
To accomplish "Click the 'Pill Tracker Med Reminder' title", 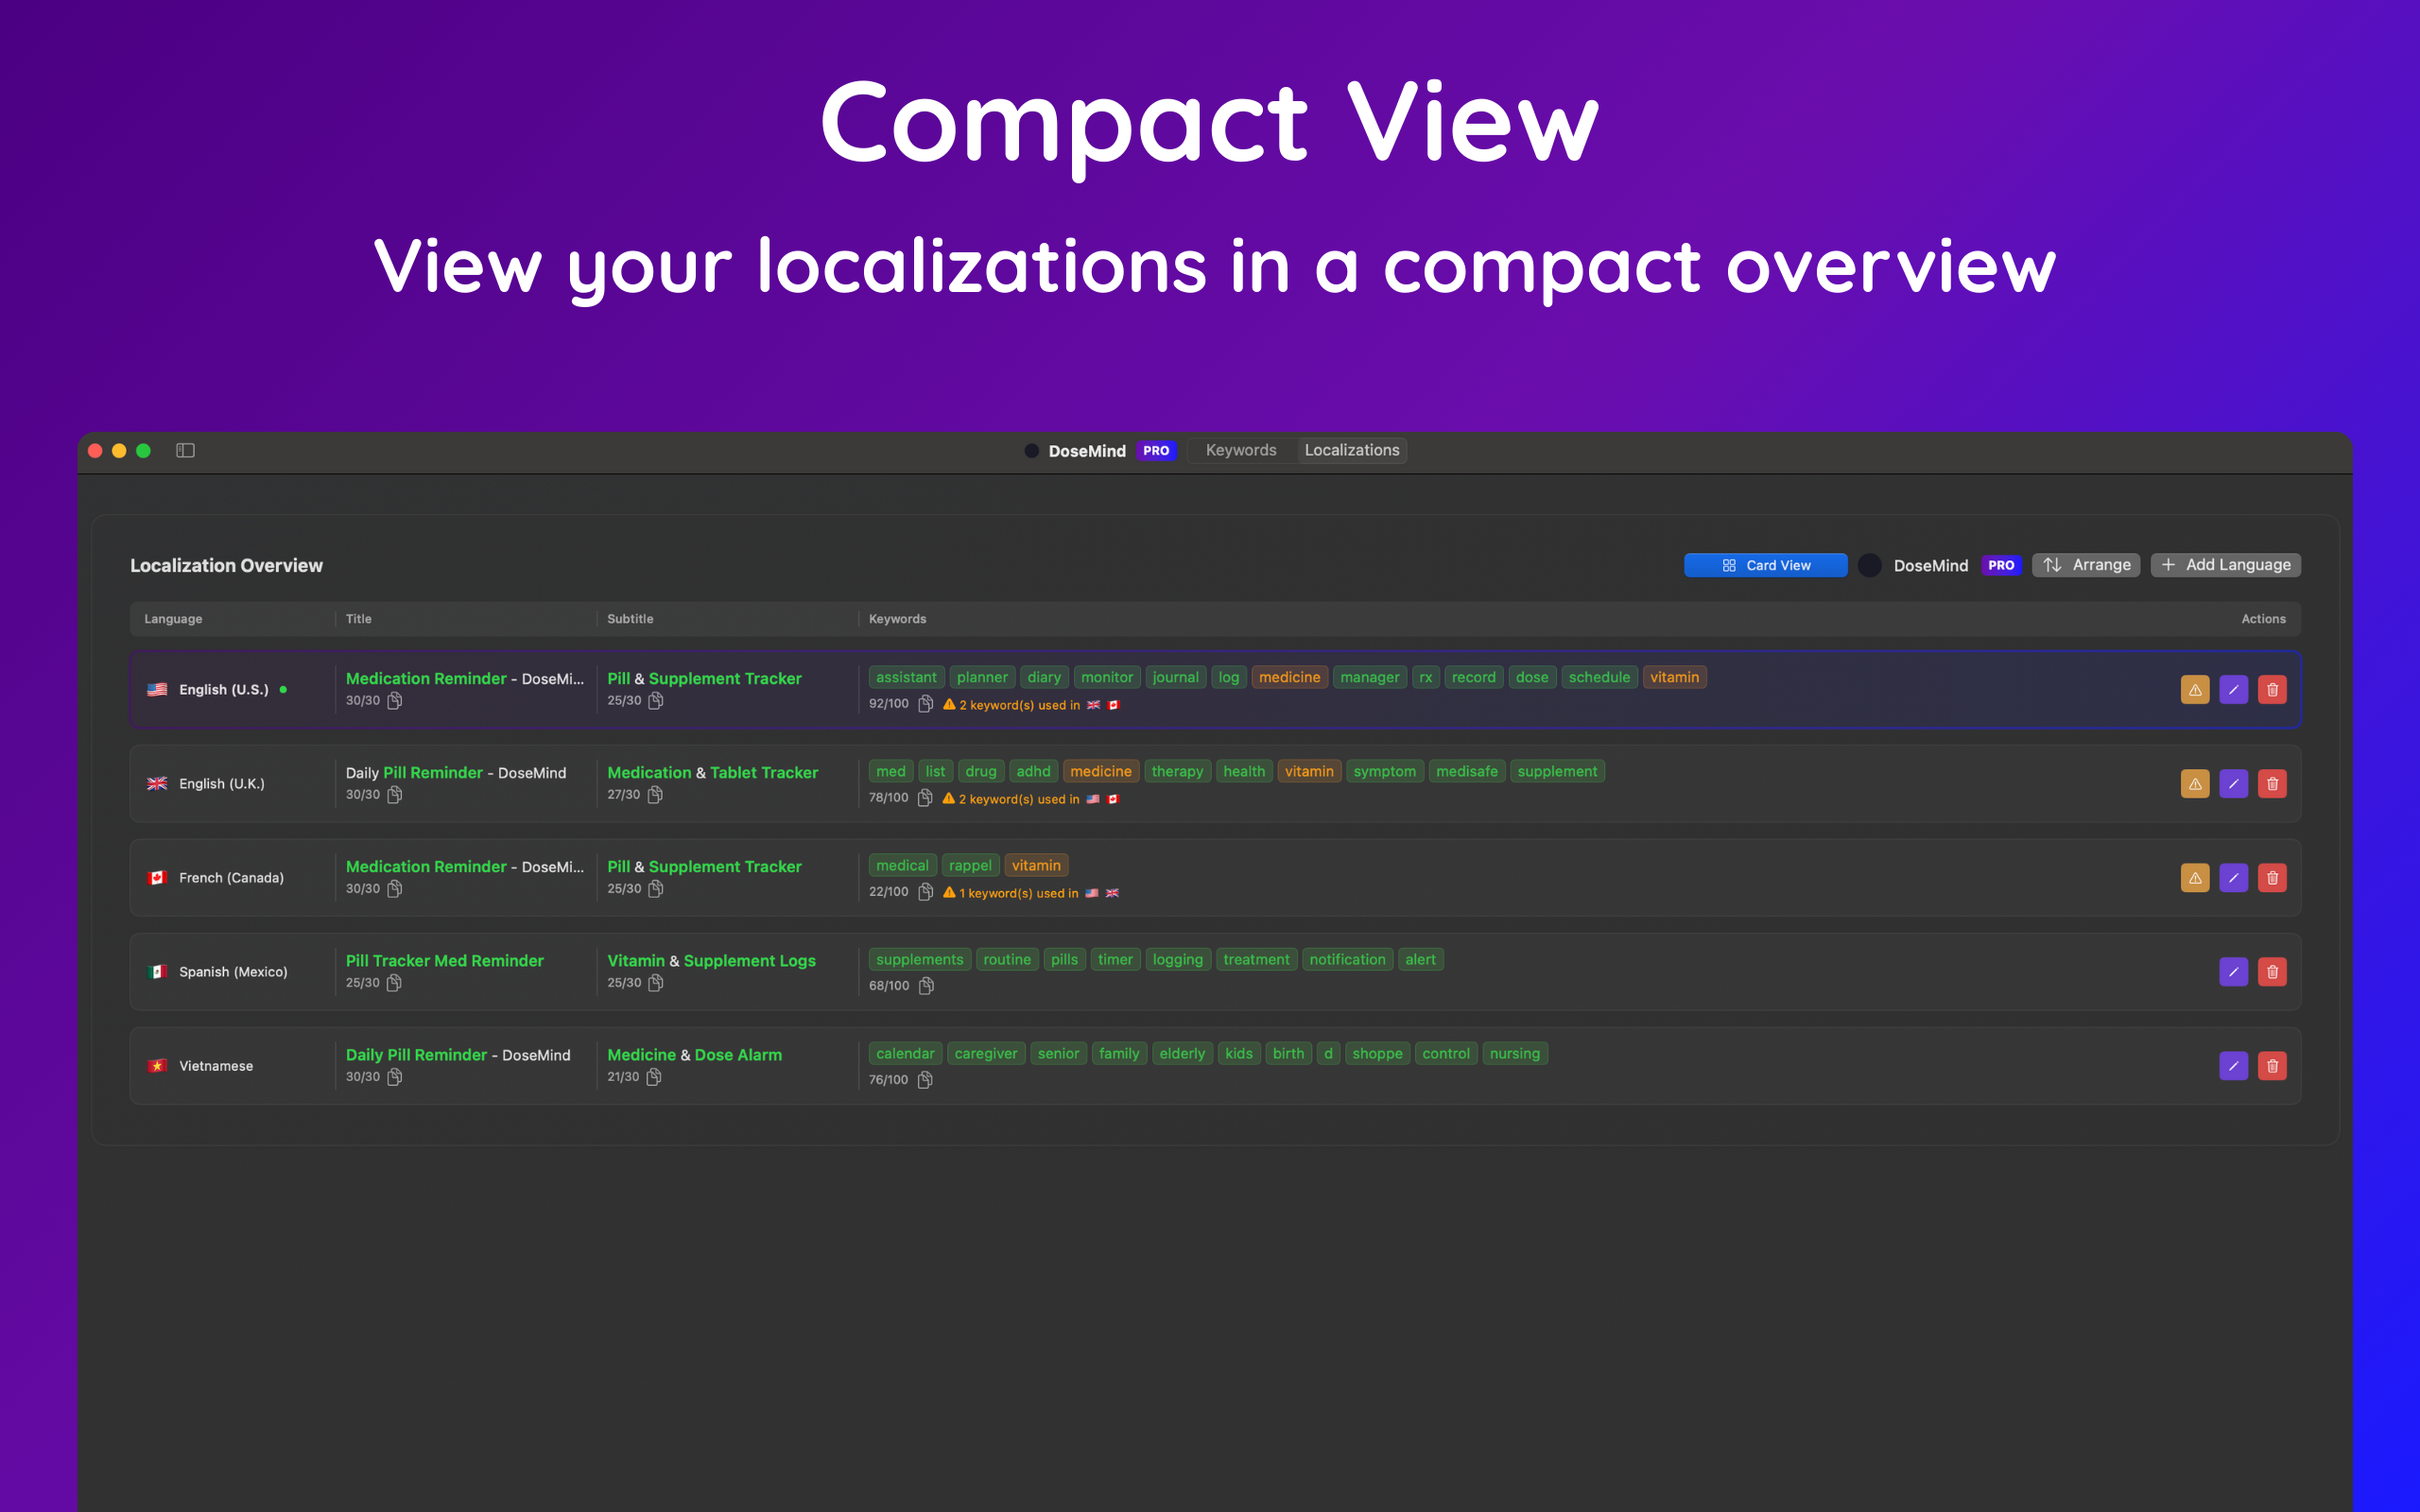I will (445, 960).
